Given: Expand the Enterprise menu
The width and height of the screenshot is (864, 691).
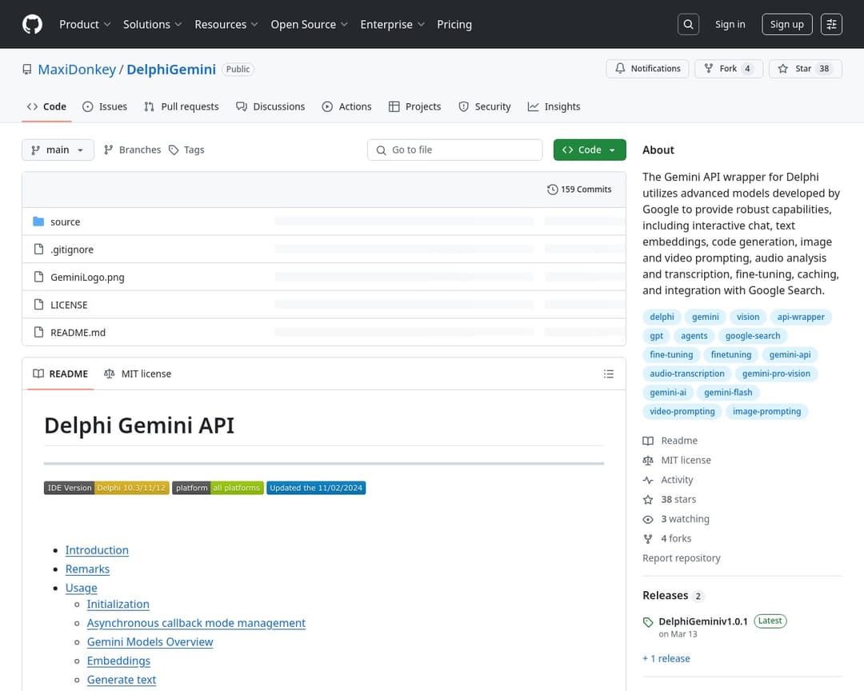Looking at the screenshot, I should [x=392, y=24].
